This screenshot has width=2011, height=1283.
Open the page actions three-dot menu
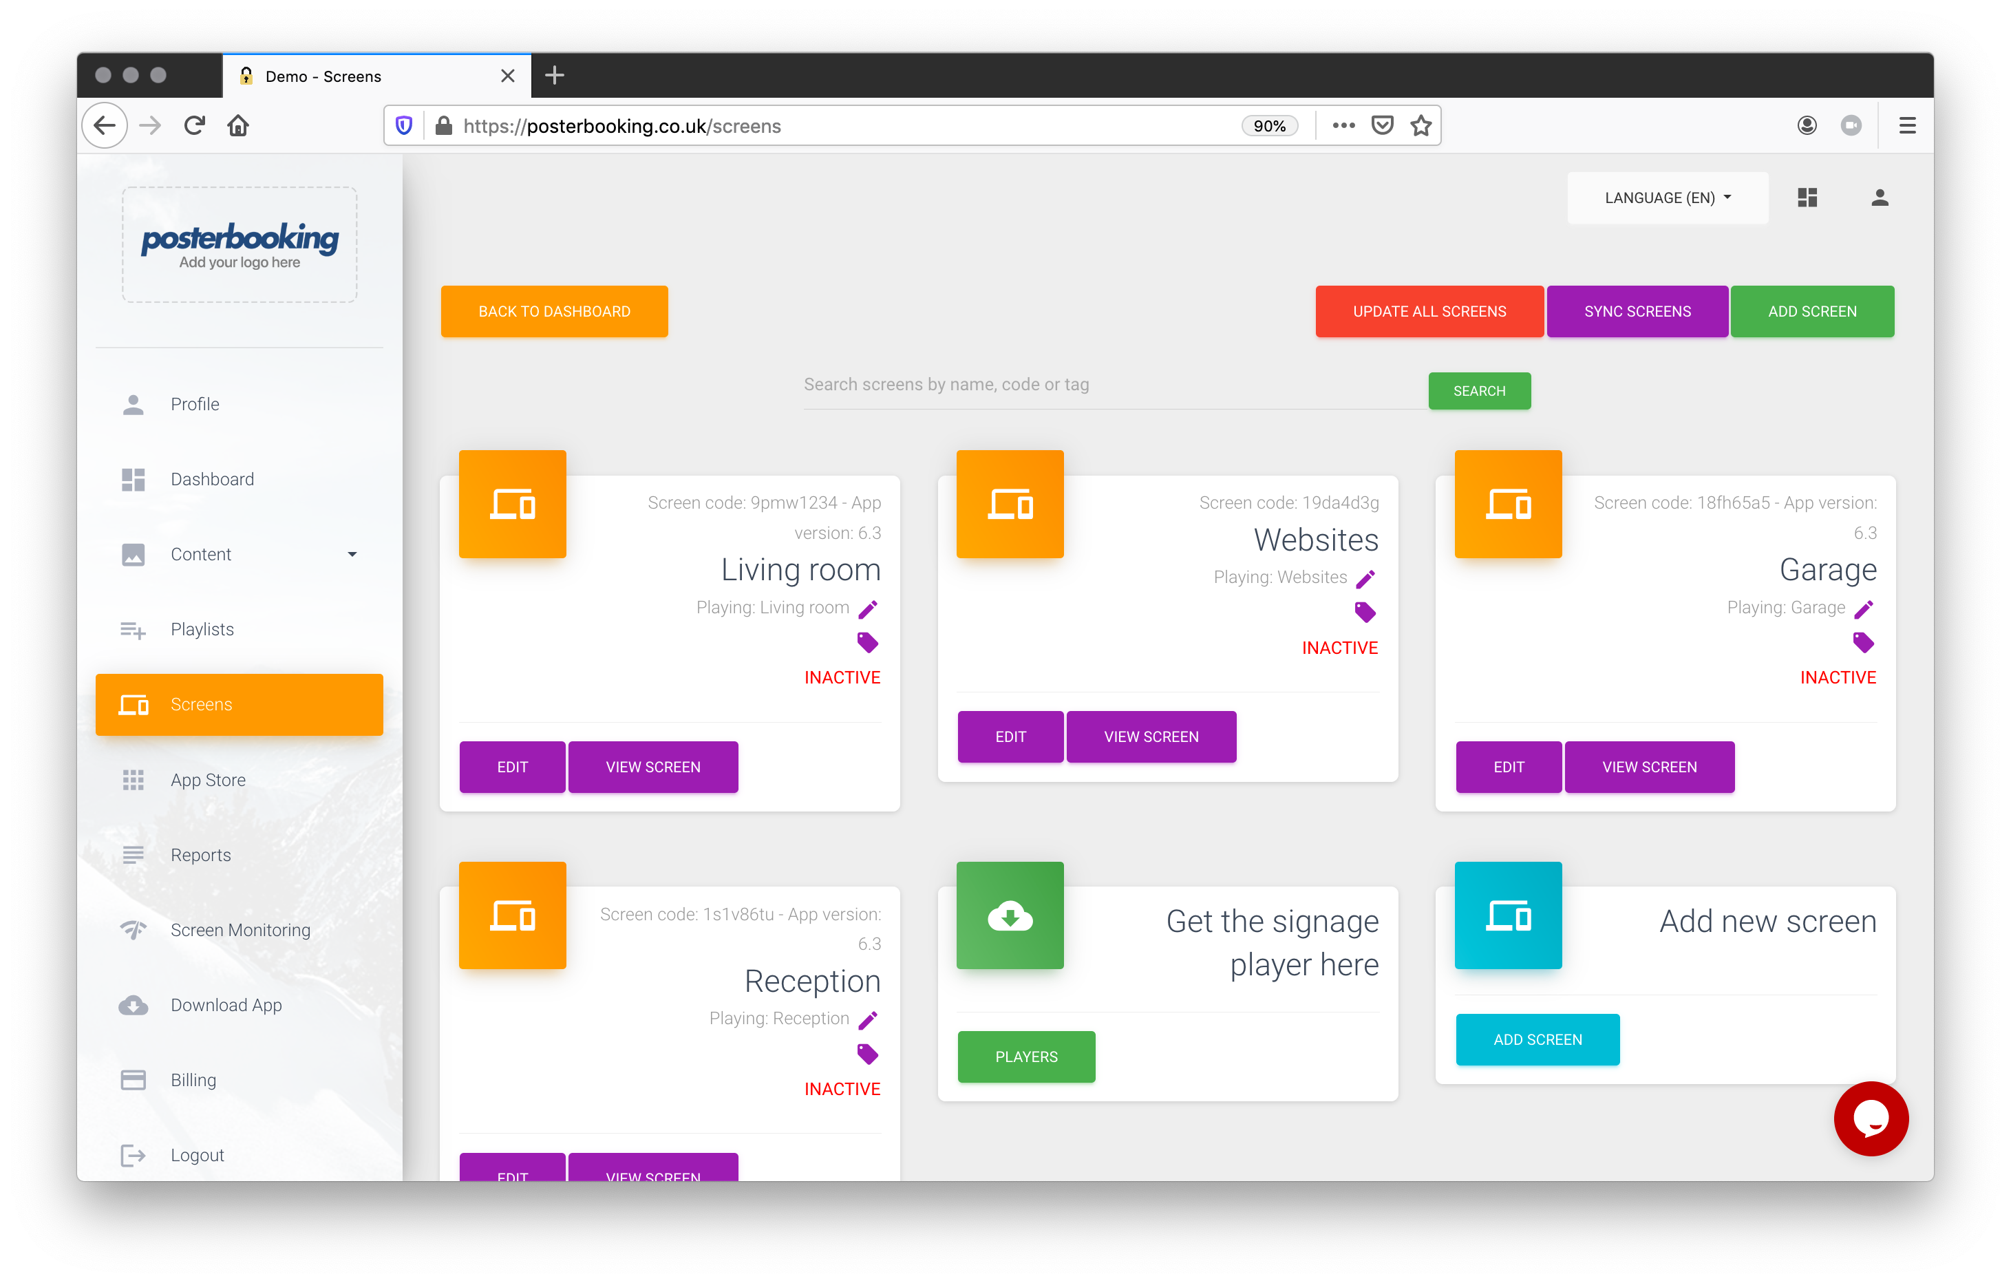[x=1343, y=125]
